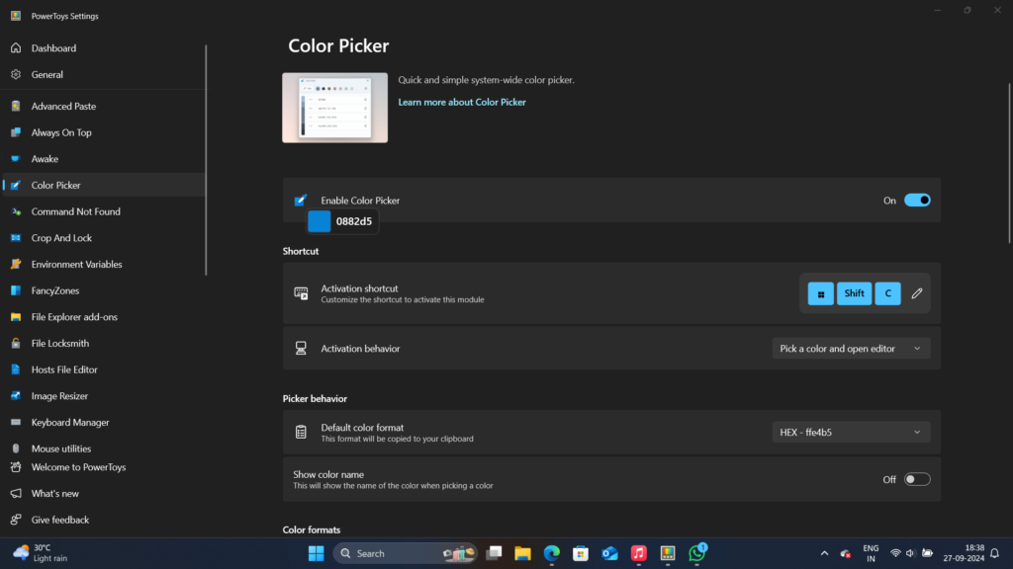This screenshot has width=1013, height=569.
Task: Click the What's new megaphone icon
Action: click(16, 494)
